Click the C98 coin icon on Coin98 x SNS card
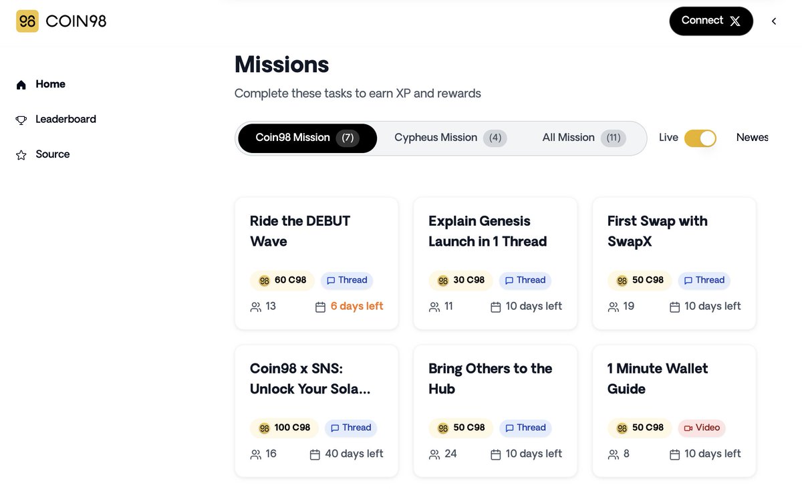Viewport: 802px width, 489px height. (x=264, y=428)
